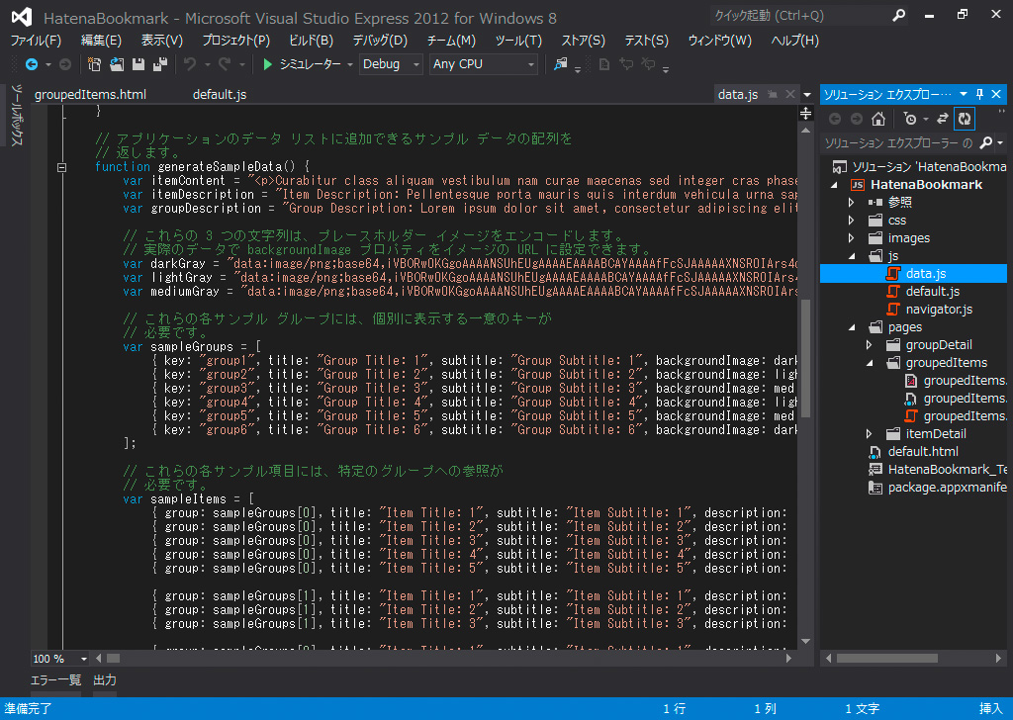
Task: Close the data.js editor tab
Action: pyautogui.click(x=790, y=94)
